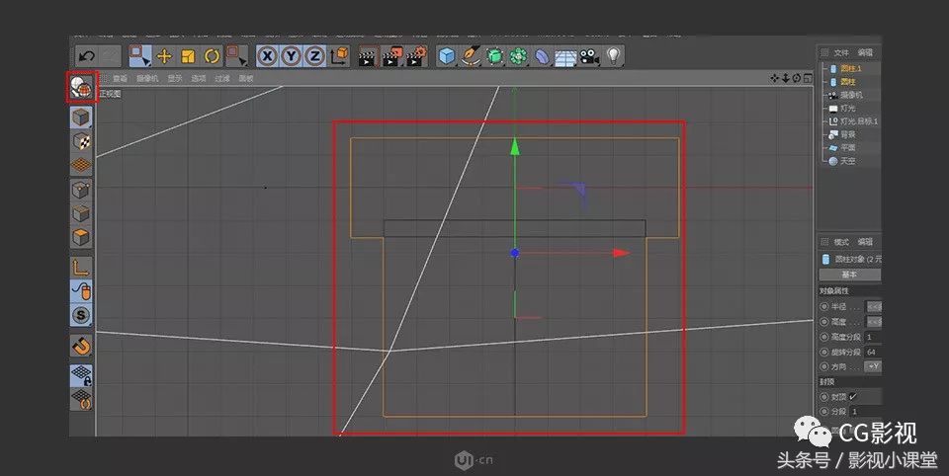The image size is (949, 476).
Task: Select the Move tool cross icon
Action: pos(164,56)
